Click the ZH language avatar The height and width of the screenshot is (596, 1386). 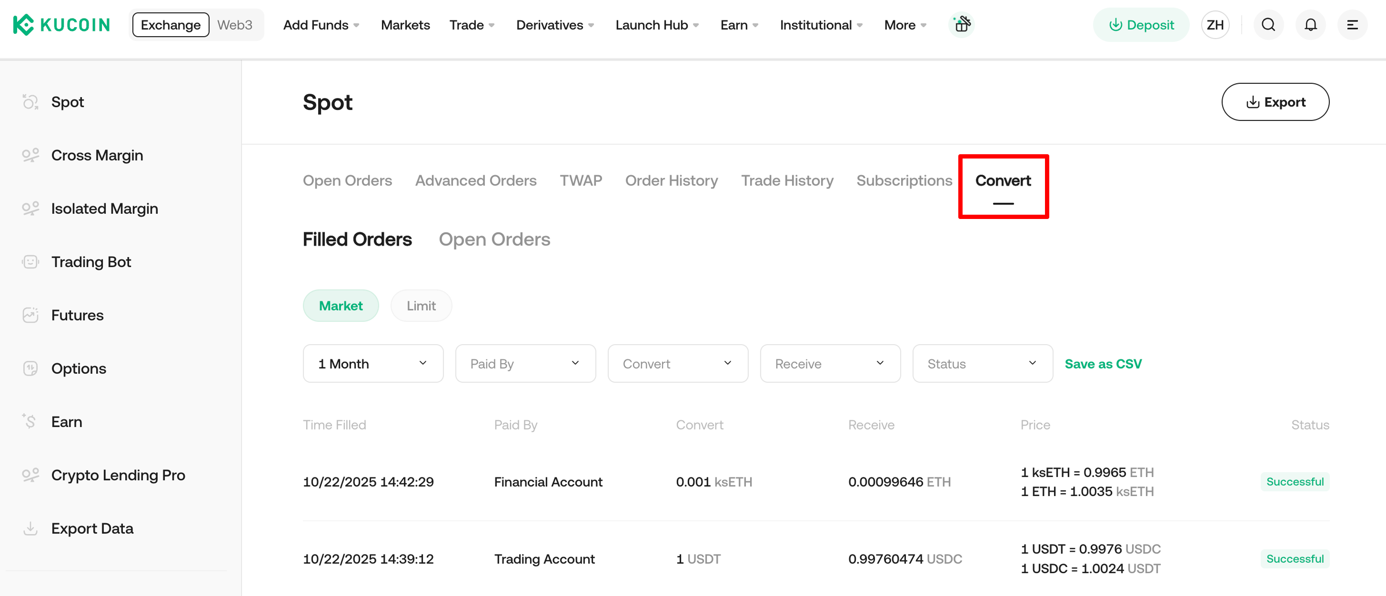tap(1215, 25)
